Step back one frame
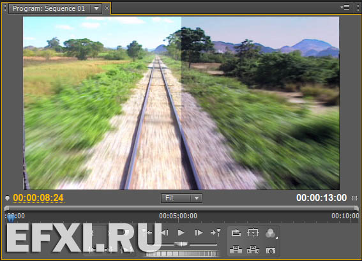The width and height of the screenshot is (362, 261). click(165, 233)
